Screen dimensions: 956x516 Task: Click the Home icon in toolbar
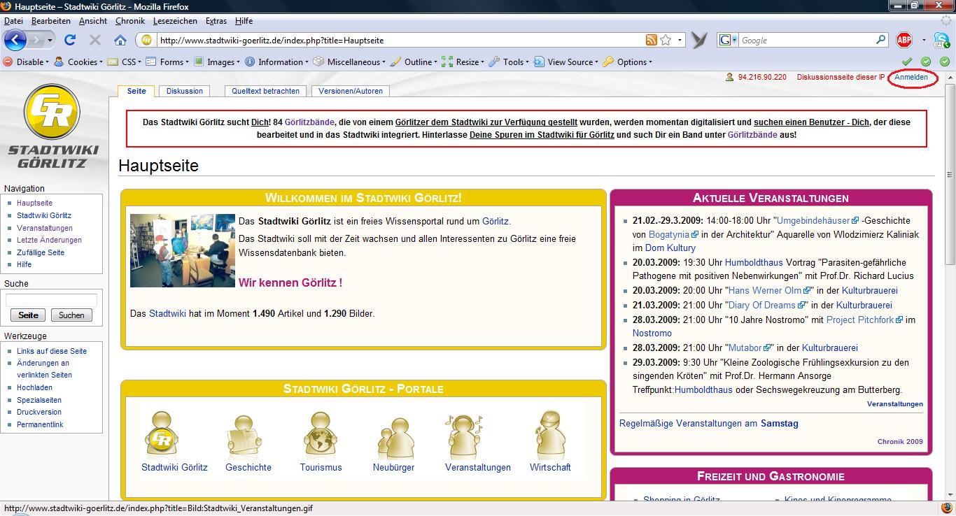pos(120,41)
